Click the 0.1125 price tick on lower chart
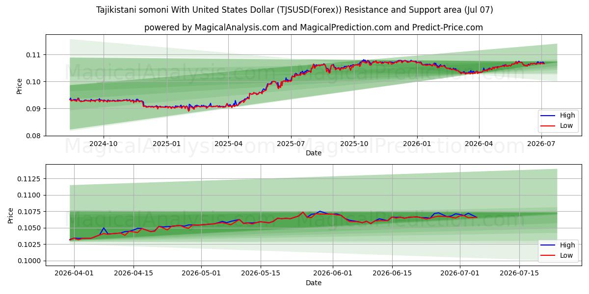 [x=30, y=179]
